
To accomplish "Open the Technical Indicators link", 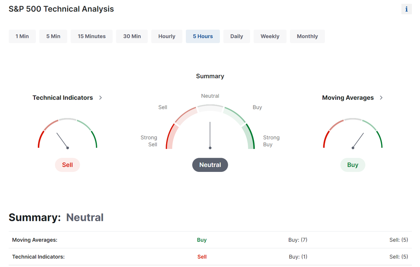I will pos(63,97).
